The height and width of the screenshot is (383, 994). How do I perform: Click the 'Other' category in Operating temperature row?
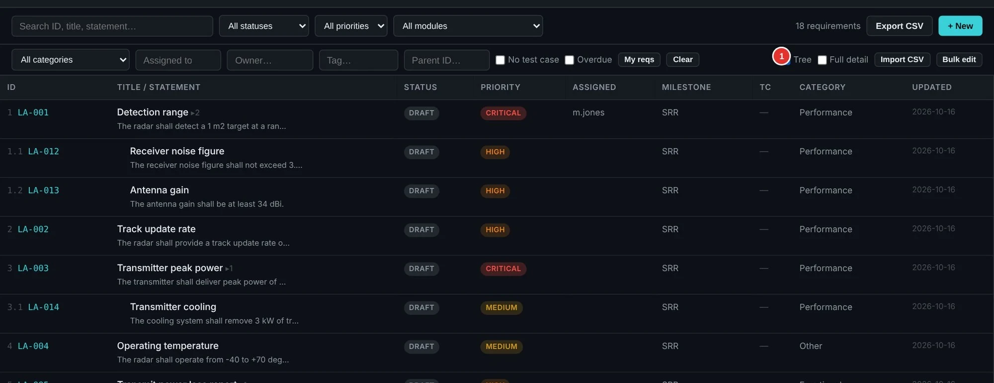pyautogui.click(x=811, y=346)
